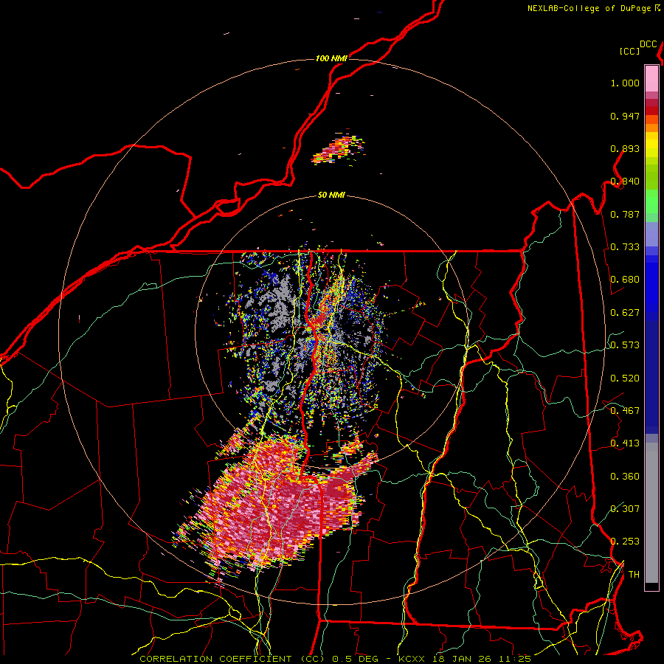Click the 0.627 color scale value

625,313
